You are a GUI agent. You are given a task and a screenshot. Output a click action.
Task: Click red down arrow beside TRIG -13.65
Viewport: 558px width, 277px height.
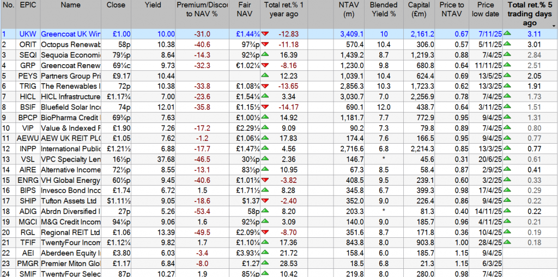(x=265, y=87)
